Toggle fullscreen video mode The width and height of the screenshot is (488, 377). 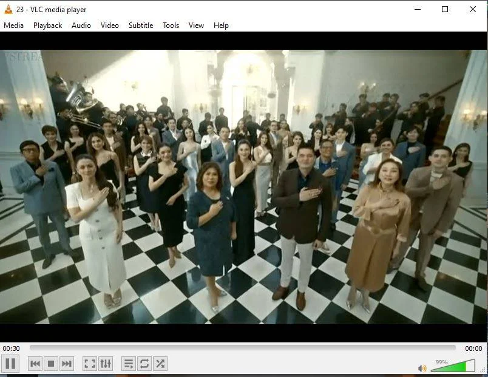point(90,363)
